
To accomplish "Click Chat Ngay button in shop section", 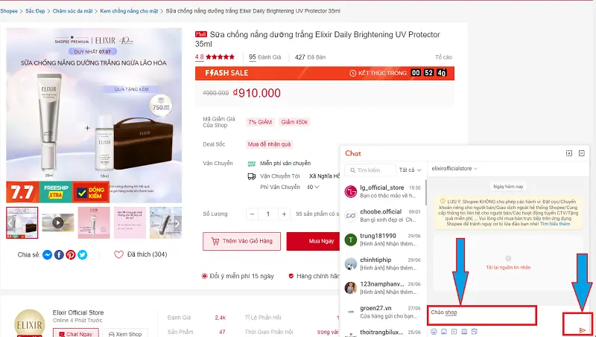I will coord(76,333).
